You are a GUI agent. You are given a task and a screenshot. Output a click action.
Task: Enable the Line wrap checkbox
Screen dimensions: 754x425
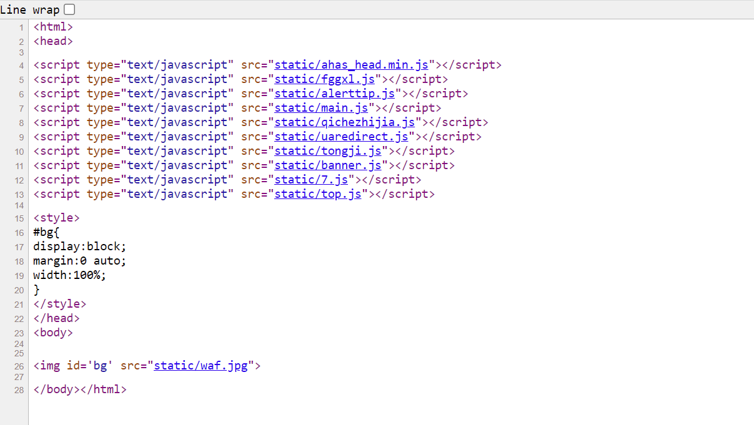69,9
